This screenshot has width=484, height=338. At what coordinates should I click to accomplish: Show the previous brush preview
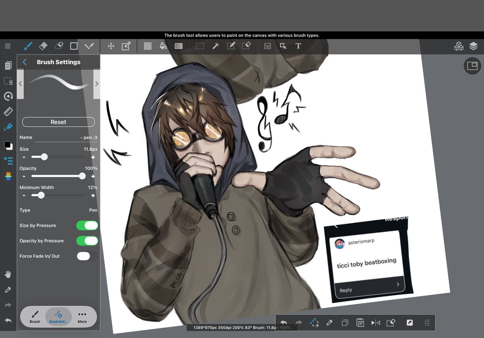click(x=20, y=84)
